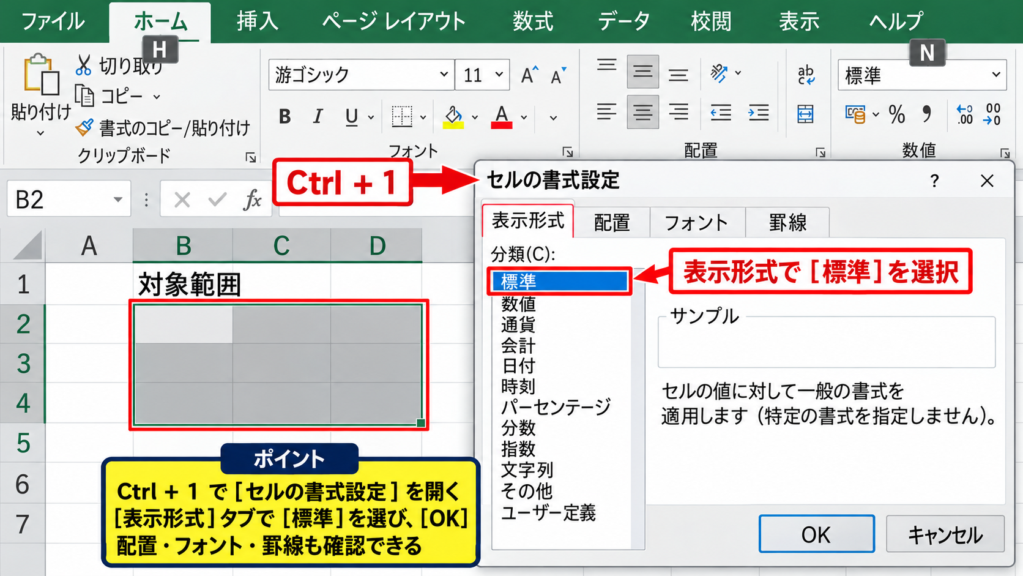The width and height of the screenshot is (1023, 576).
Task: Toggle Middle Align in alignment group
Action: 642,72
